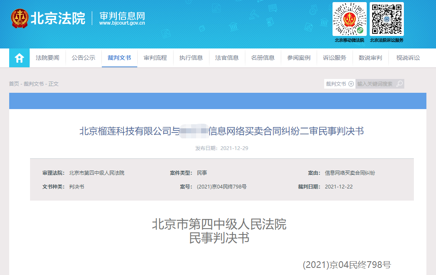
Task: Click the 输入关键词搜索 search field
Action: click(375, 84)
